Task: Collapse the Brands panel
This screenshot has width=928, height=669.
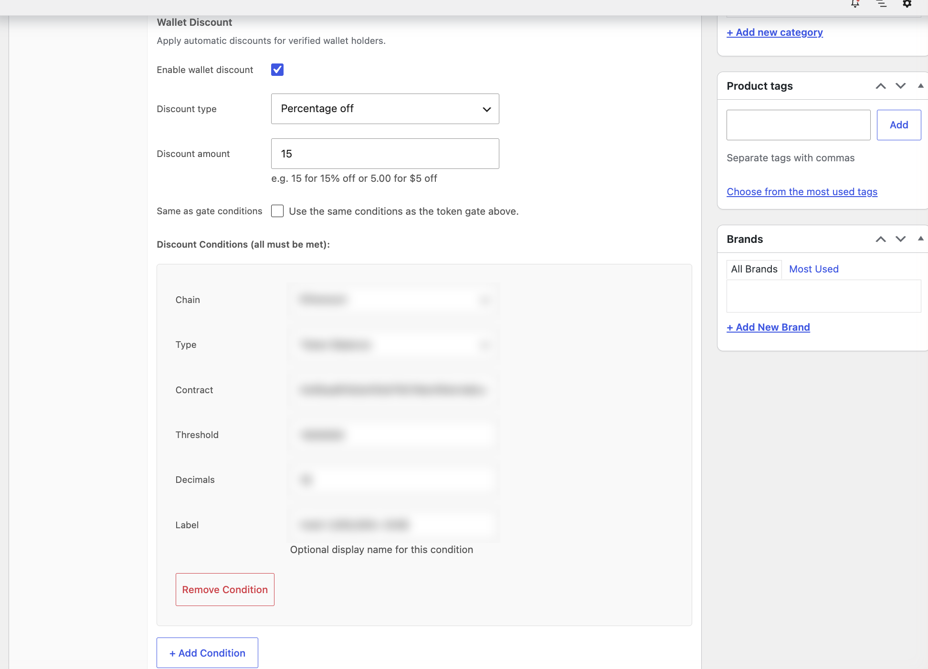Action: (x=920, y=239)
